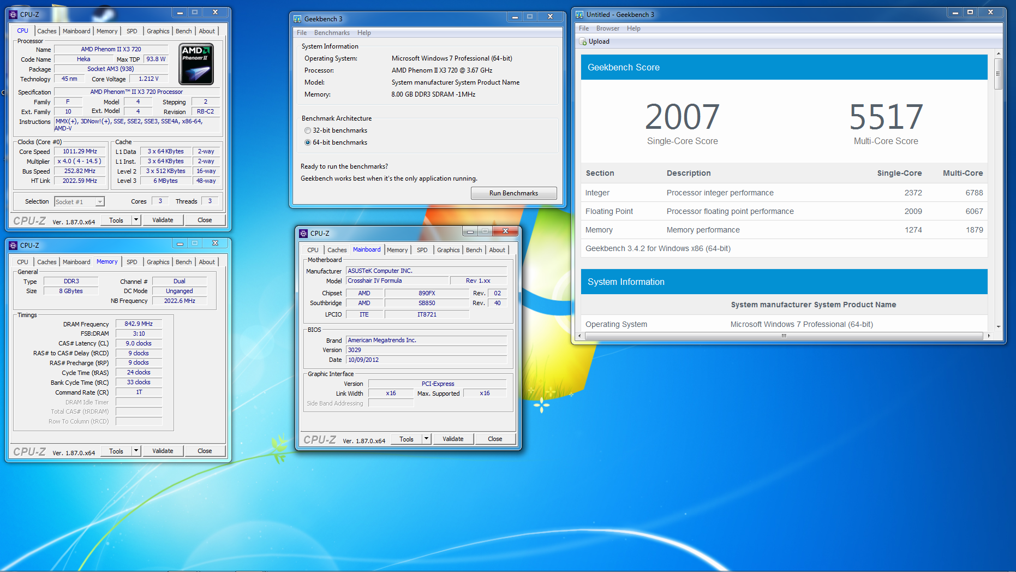Click the Core Speed 1011.29 MHz field
The image size is (1016, 572).
80,152
